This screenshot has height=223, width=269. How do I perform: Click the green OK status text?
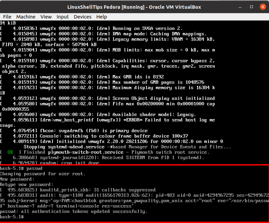click(x=10, y=152)
